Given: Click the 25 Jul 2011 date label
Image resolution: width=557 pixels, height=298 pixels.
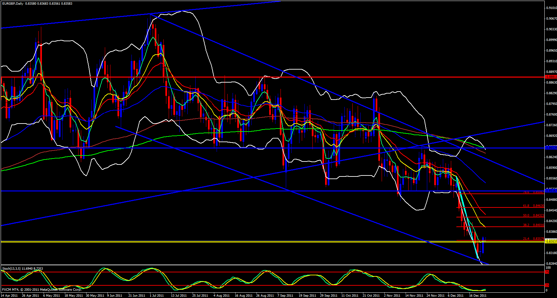Looking at the screenshot, I should tap(200, 295).
